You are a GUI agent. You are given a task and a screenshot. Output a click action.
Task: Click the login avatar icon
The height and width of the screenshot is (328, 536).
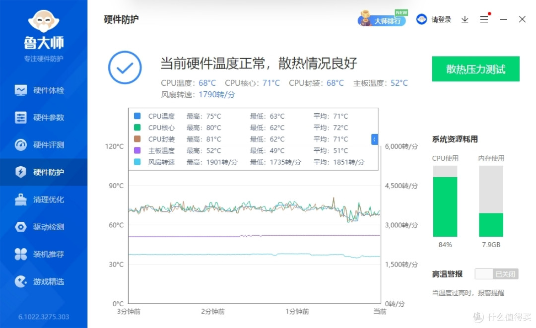pyautogui.click(x=421, y=19)
